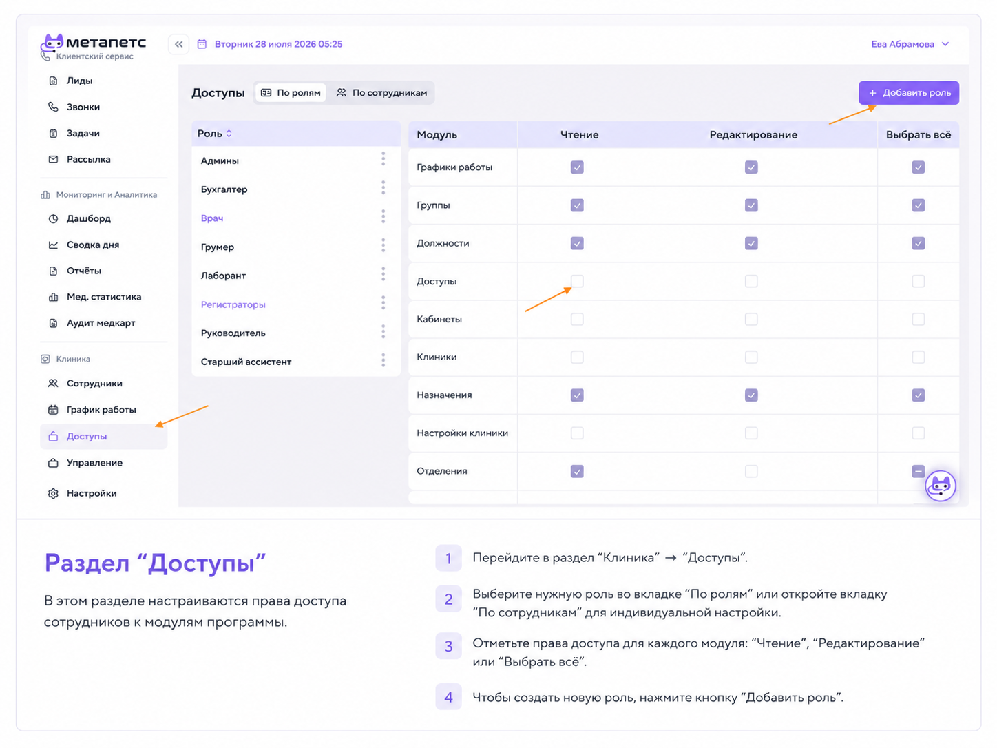Click the Добавить роль button

909,93
